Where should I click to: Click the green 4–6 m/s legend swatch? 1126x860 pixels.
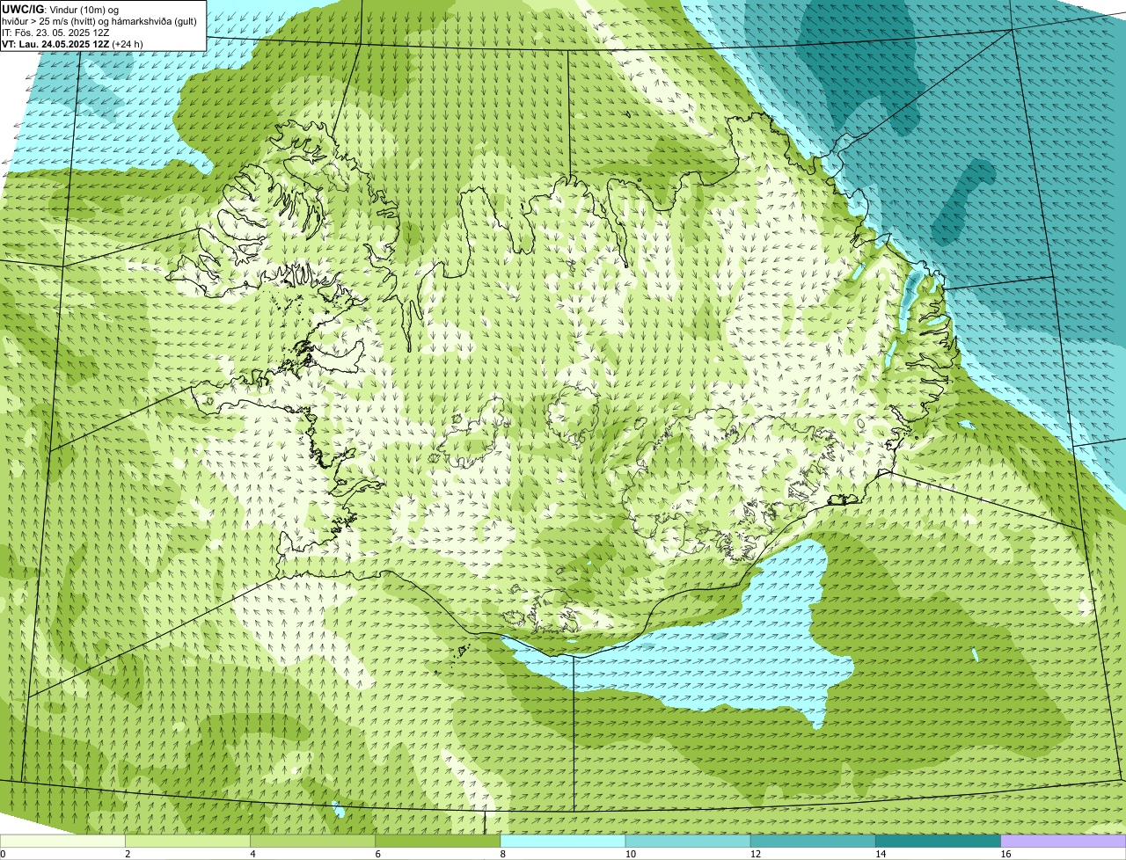312,842
